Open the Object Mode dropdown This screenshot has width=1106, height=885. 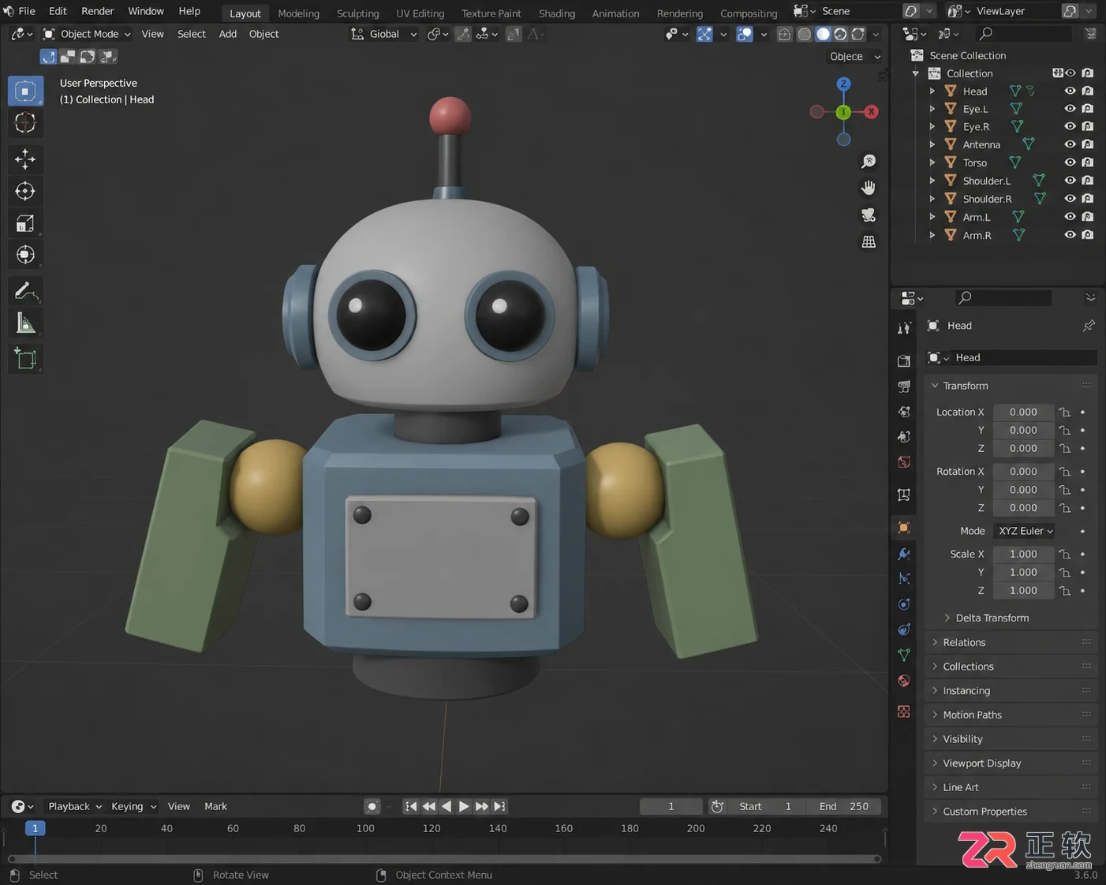(87, 34)
